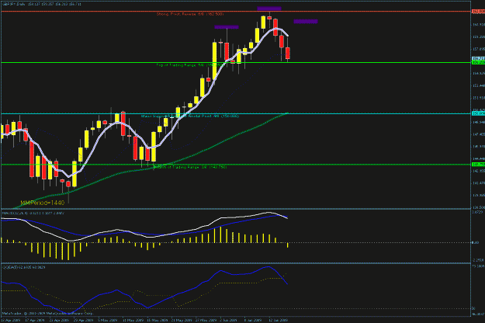The width and height of the screenshot is (485, 323).
Task: Select the purple rectangle above the 2 Jun candles
Action: point(227,27)
